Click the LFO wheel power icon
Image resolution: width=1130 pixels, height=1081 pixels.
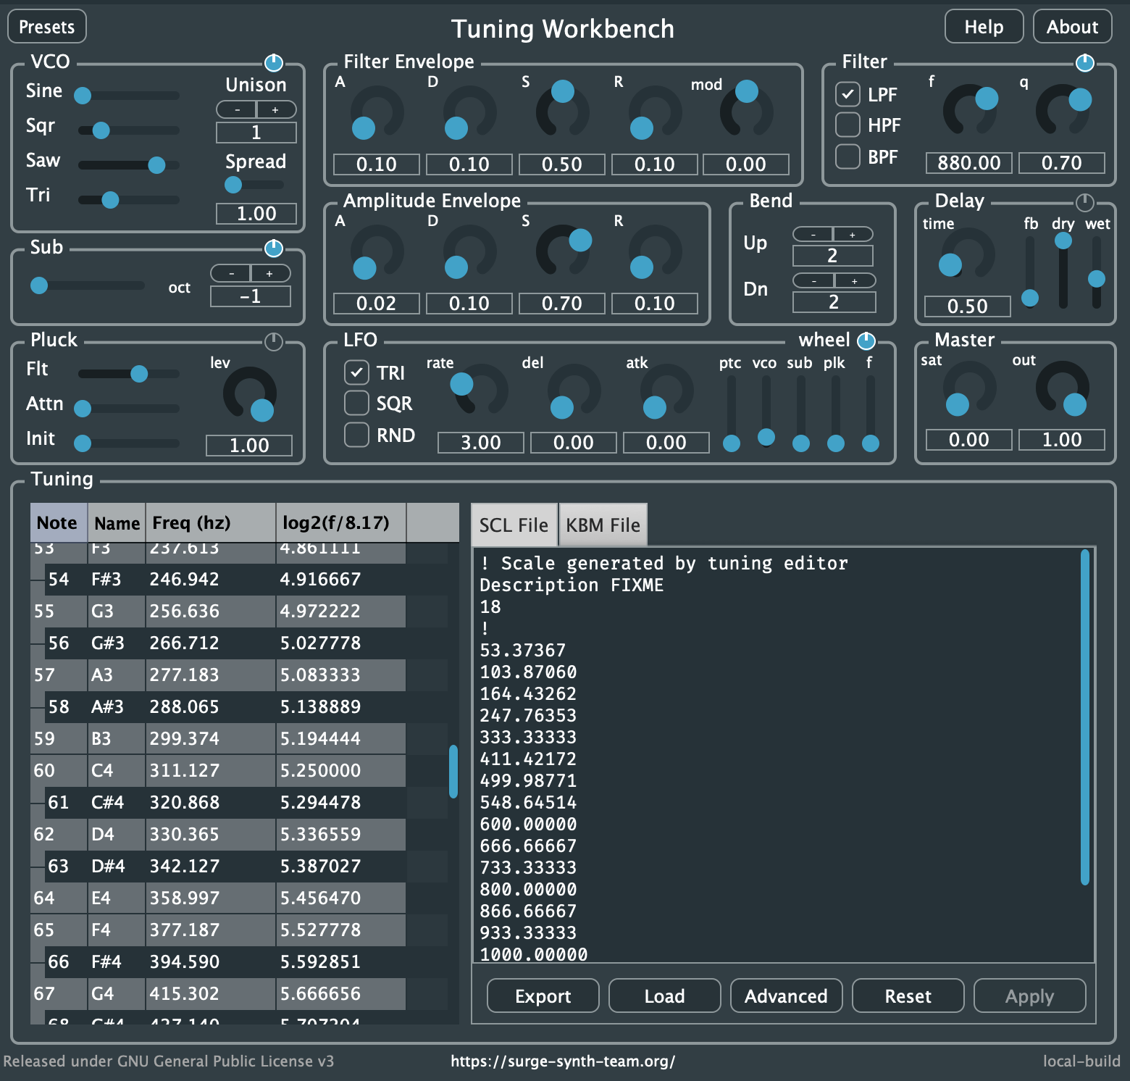click(866, 341)
